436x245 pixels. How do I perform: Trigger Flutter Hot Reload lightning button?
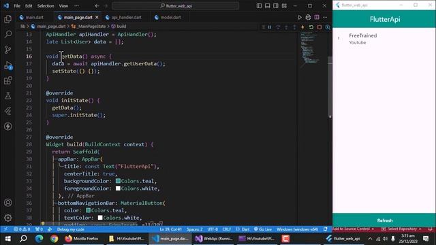point(302,27)
